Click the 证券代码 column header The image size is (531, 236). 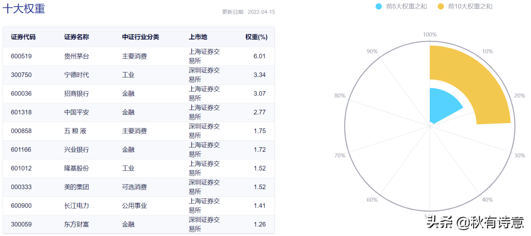pos(23,37)
